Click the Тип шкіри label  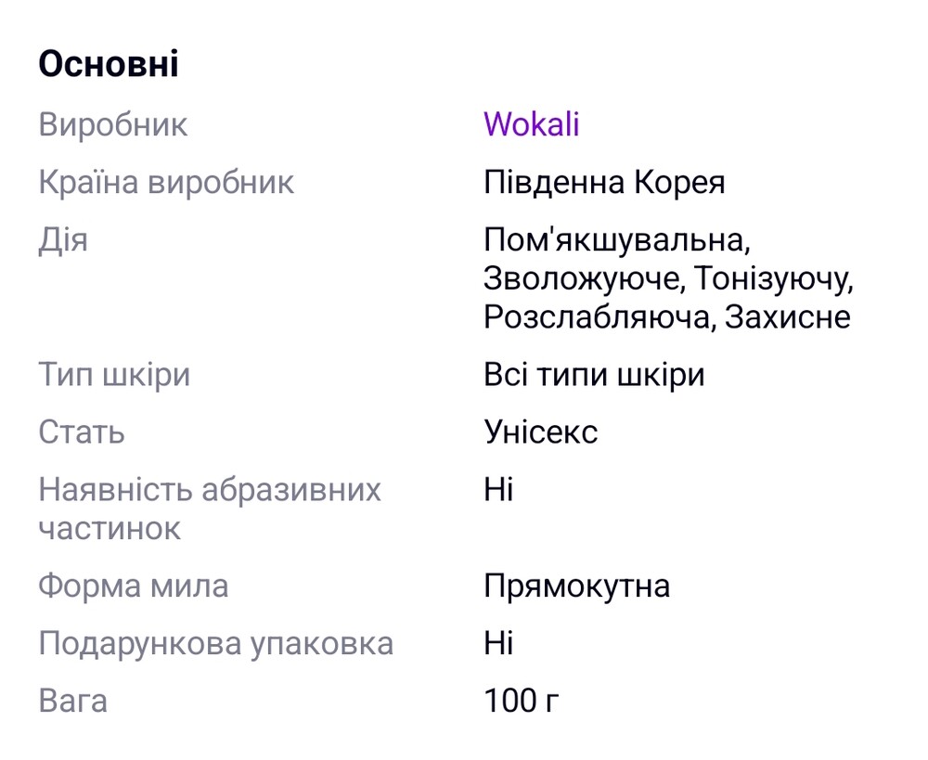coord(114,375)
